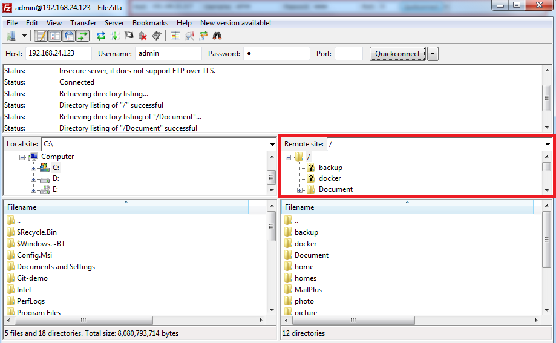Expand remote Document tree node
Image resolution: width=556 pixels, height=343 pixels.
click(299, 190)
